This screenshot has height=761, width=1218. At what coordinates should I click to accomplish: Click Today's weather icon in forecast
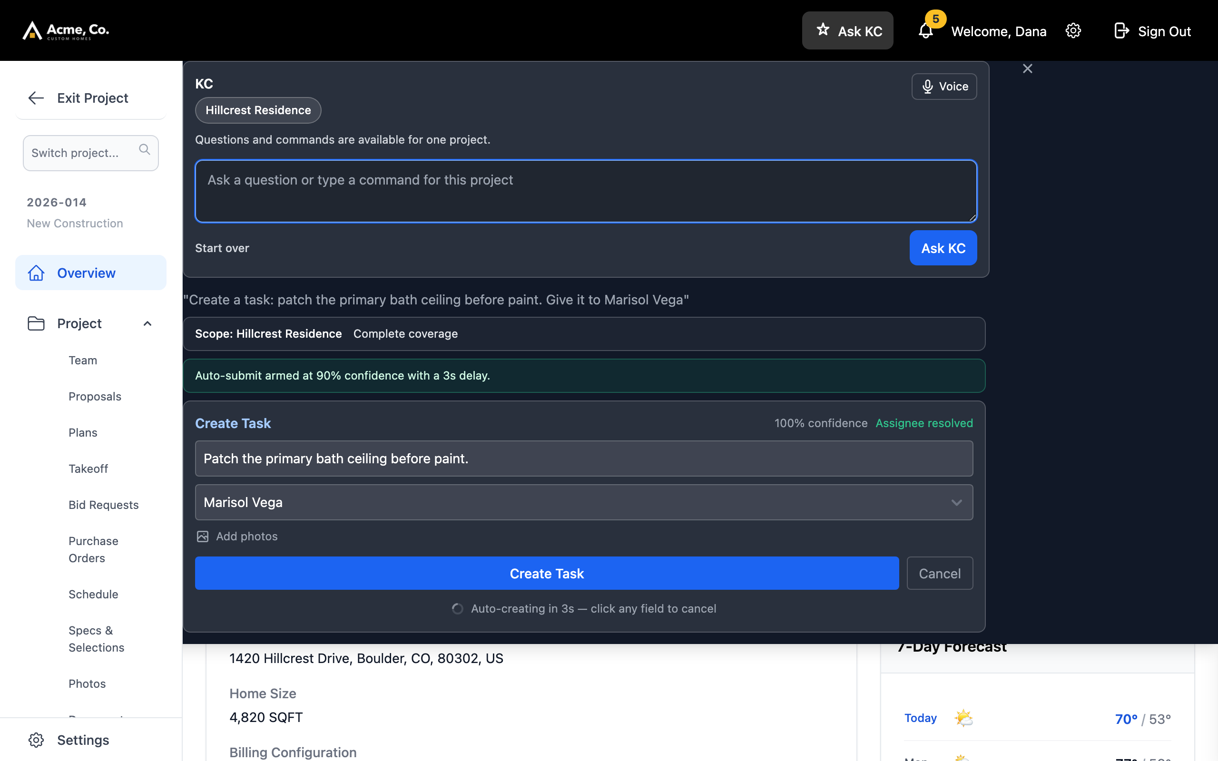[x=963, y=718]
